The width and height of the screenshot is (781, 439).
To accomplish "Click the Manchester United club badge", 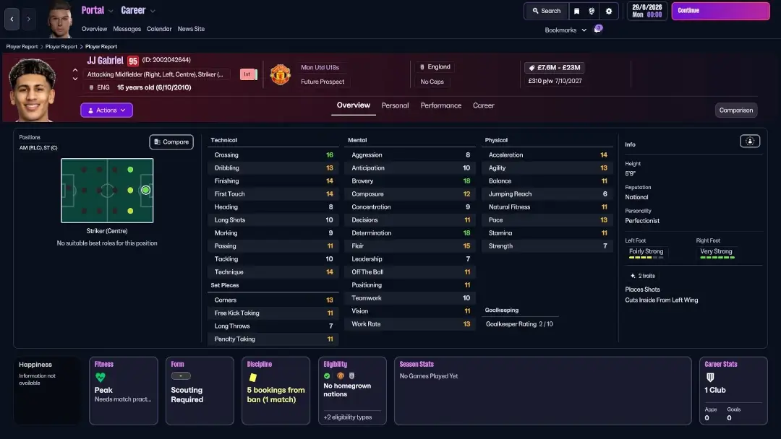I will [280, 74].
